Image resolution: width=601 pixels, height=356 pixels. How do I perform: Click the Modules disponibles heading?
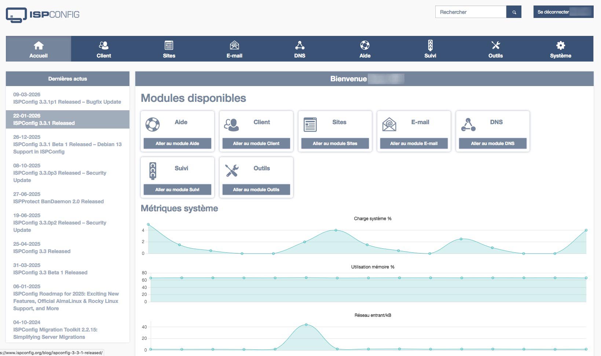click(193, 98)
